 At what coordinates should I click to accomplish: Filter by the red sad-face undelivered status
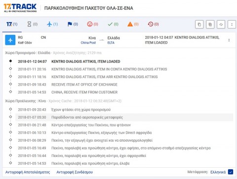[92, 24]
